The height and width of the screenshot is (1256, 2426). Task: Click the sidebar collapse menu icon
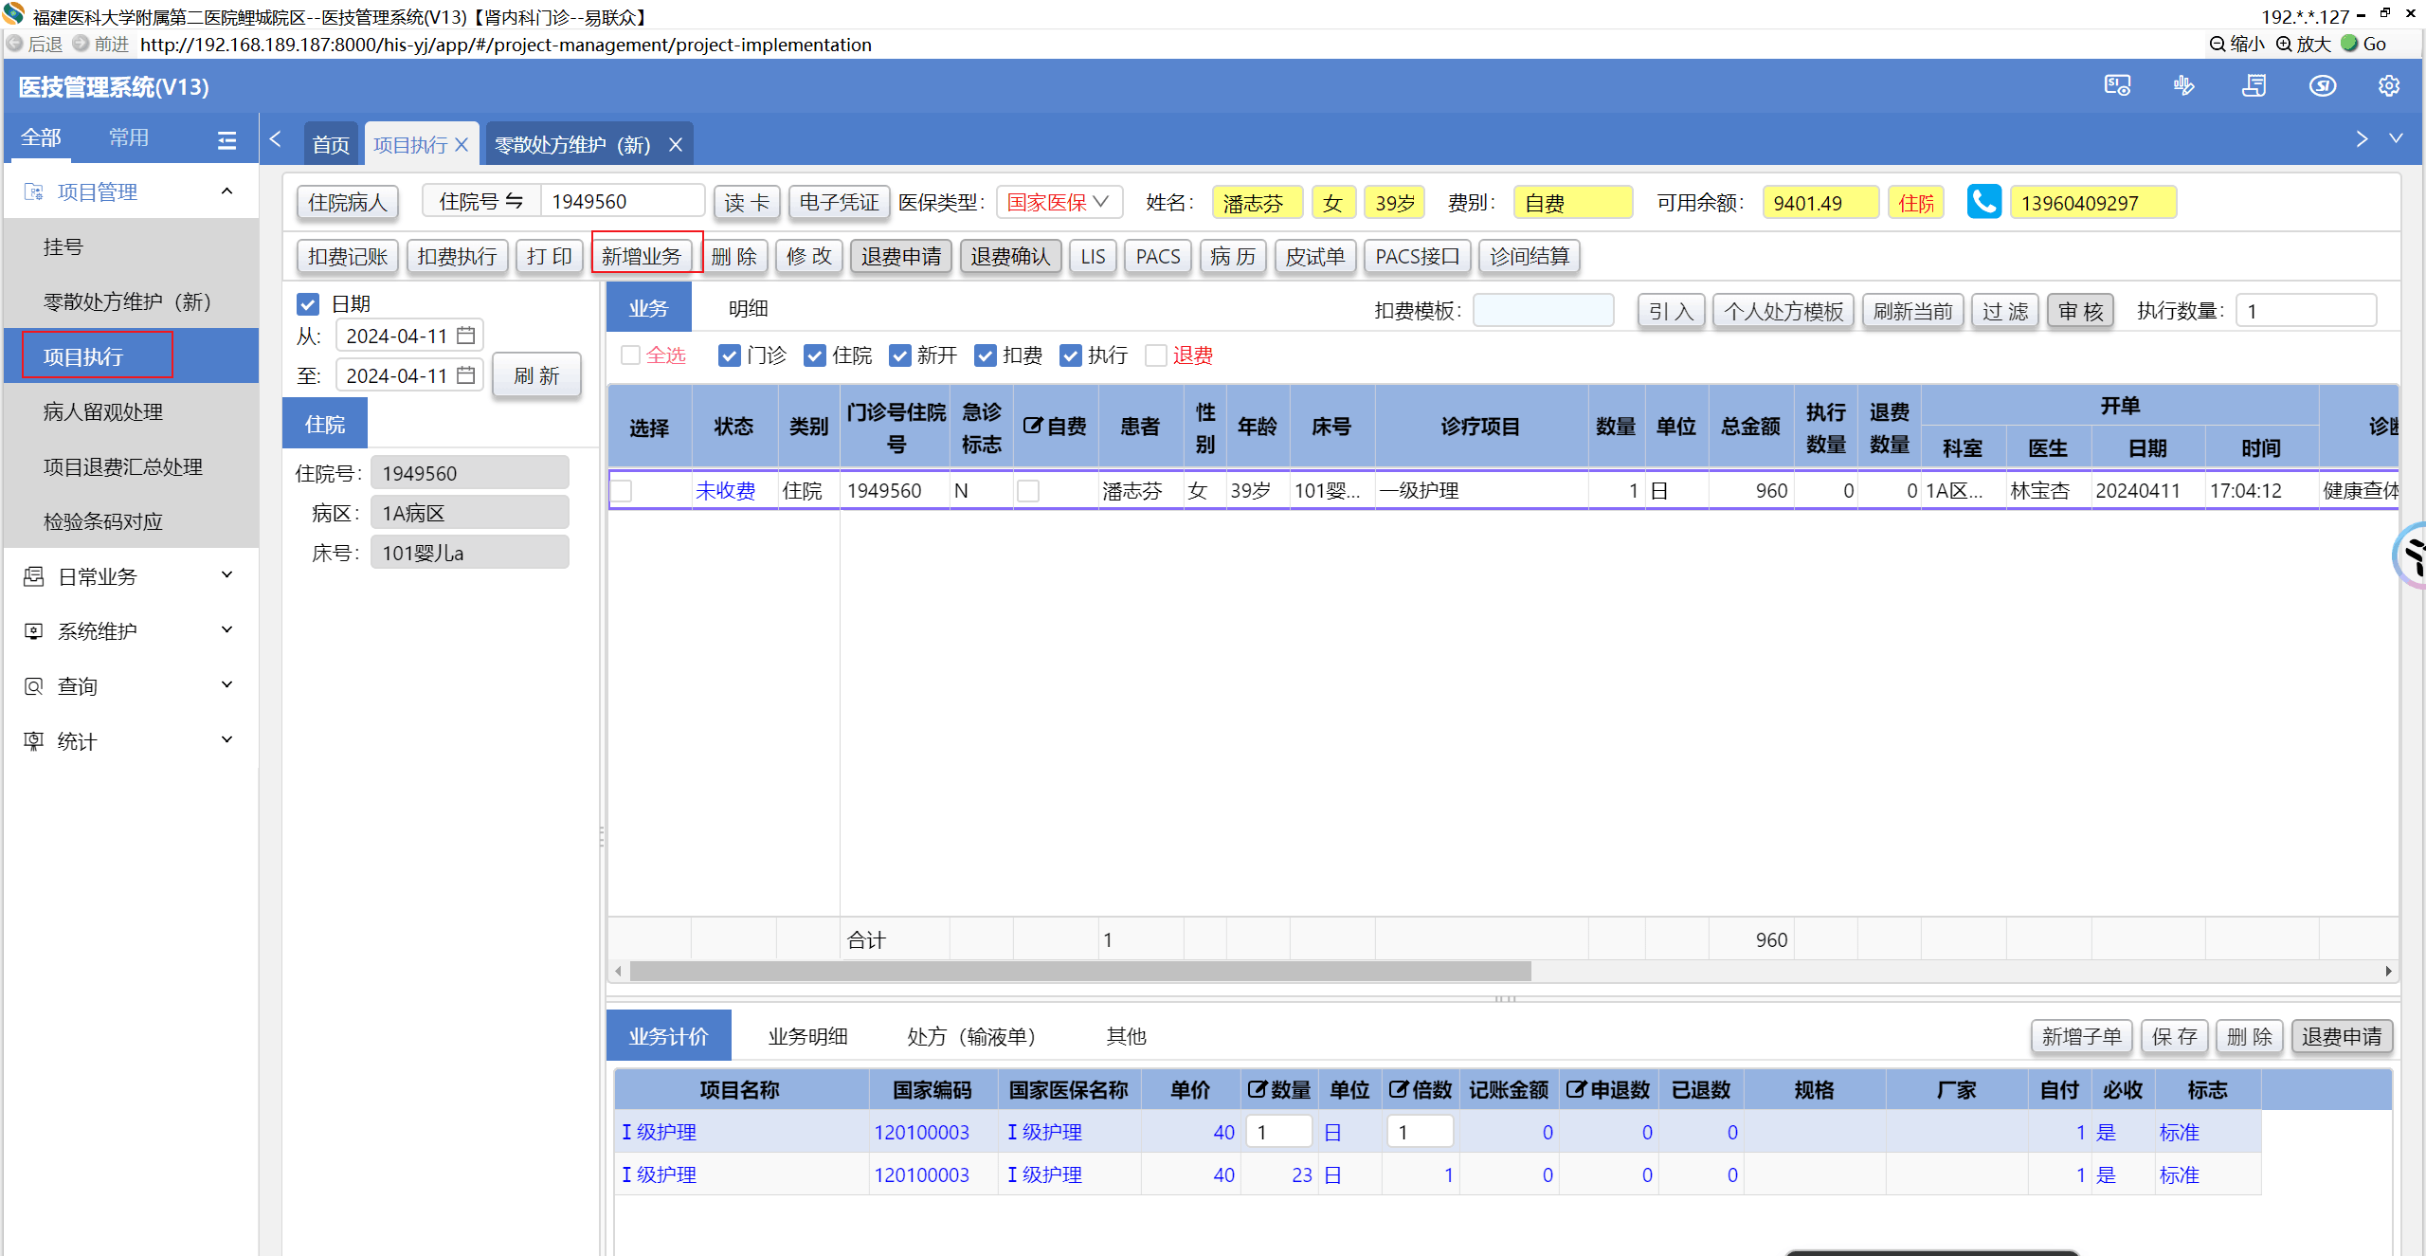point(226,140)
